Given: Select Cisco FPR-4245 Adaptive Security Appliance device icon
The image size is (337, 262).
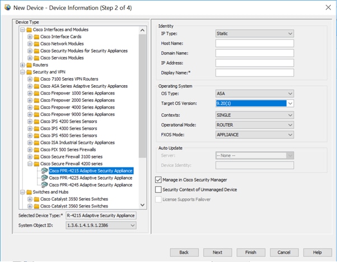Looking at the screenshot, I should point(44,185).
